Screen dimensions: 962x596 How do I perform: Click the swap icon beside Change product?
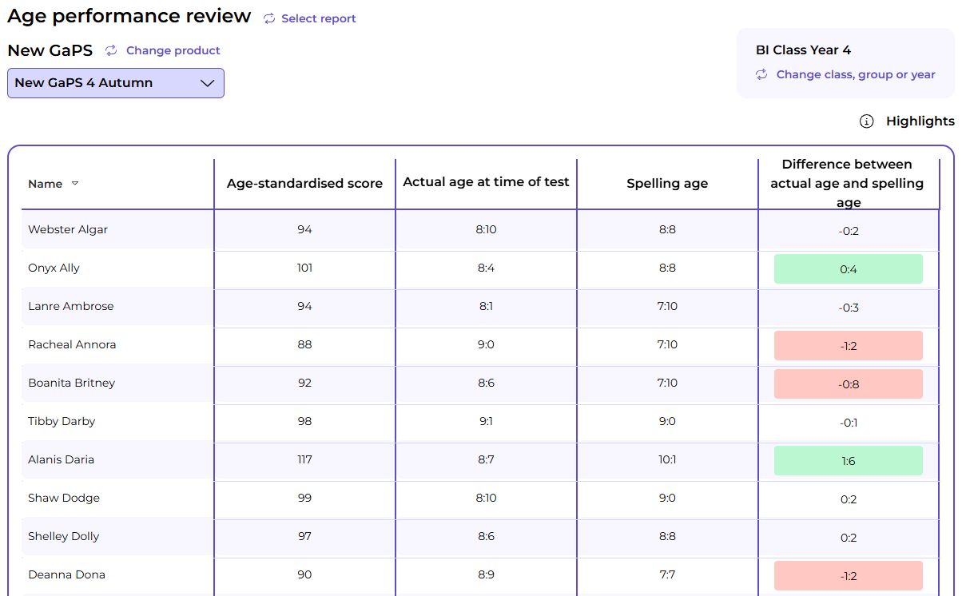tap(111, 50)
